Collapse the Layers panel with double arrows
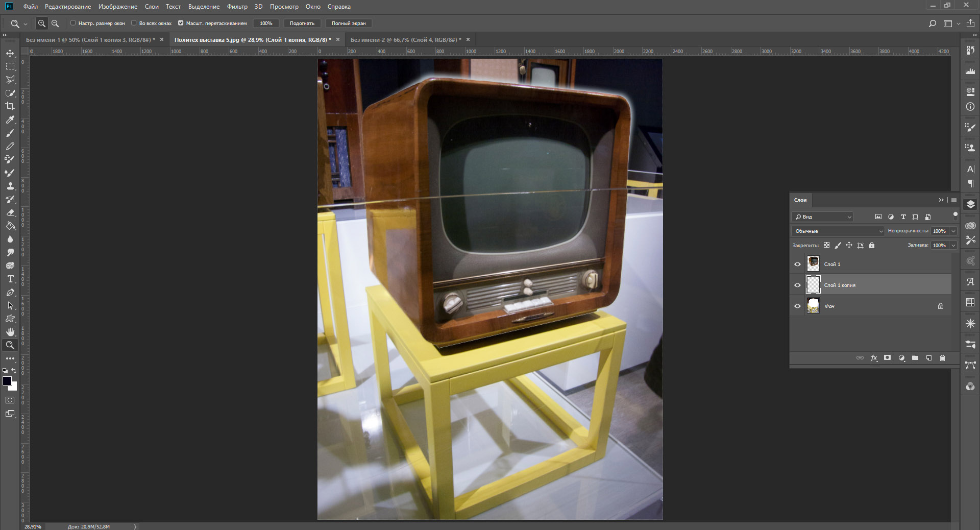980x530 pixels. (x=941, y=200)
